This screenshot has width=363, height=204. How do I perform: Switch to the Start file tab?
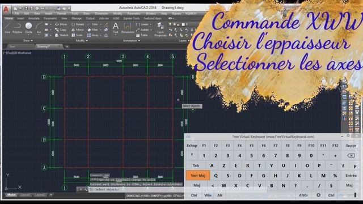pyautogui.click(x=12, y=46)
